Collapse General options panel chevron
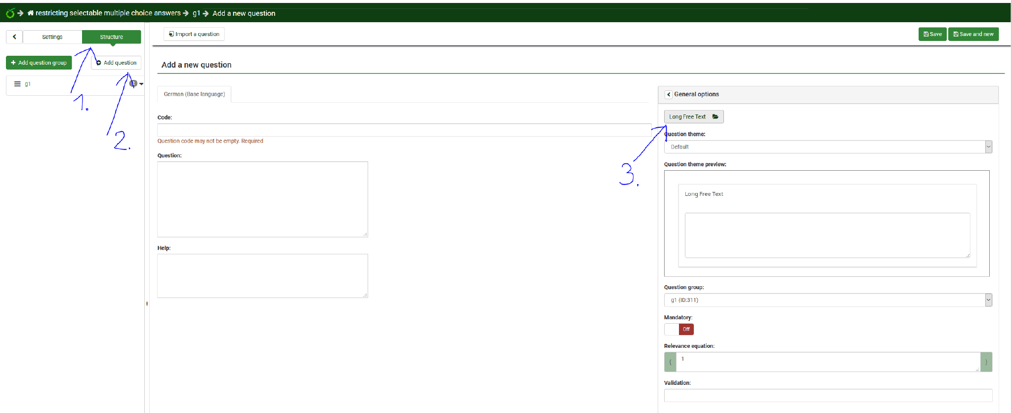Screen dimensions: 1012x413 (669, 94)
